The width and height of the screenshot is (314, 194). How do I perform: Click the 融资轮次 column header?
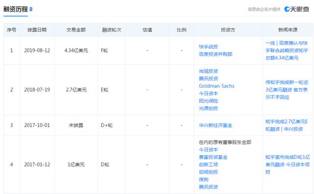pyautogui.click(x=111, y=30)
